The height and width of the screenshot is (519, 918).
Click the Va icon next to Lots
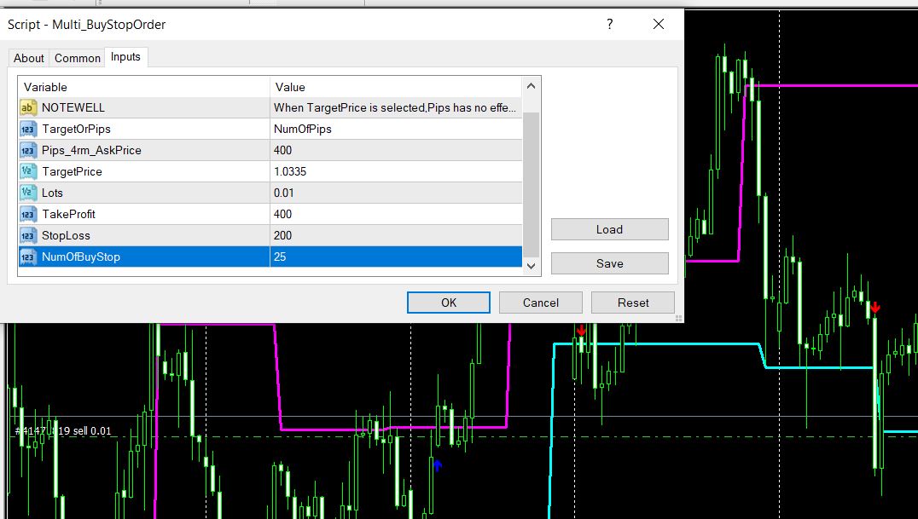tap(29, 193)
